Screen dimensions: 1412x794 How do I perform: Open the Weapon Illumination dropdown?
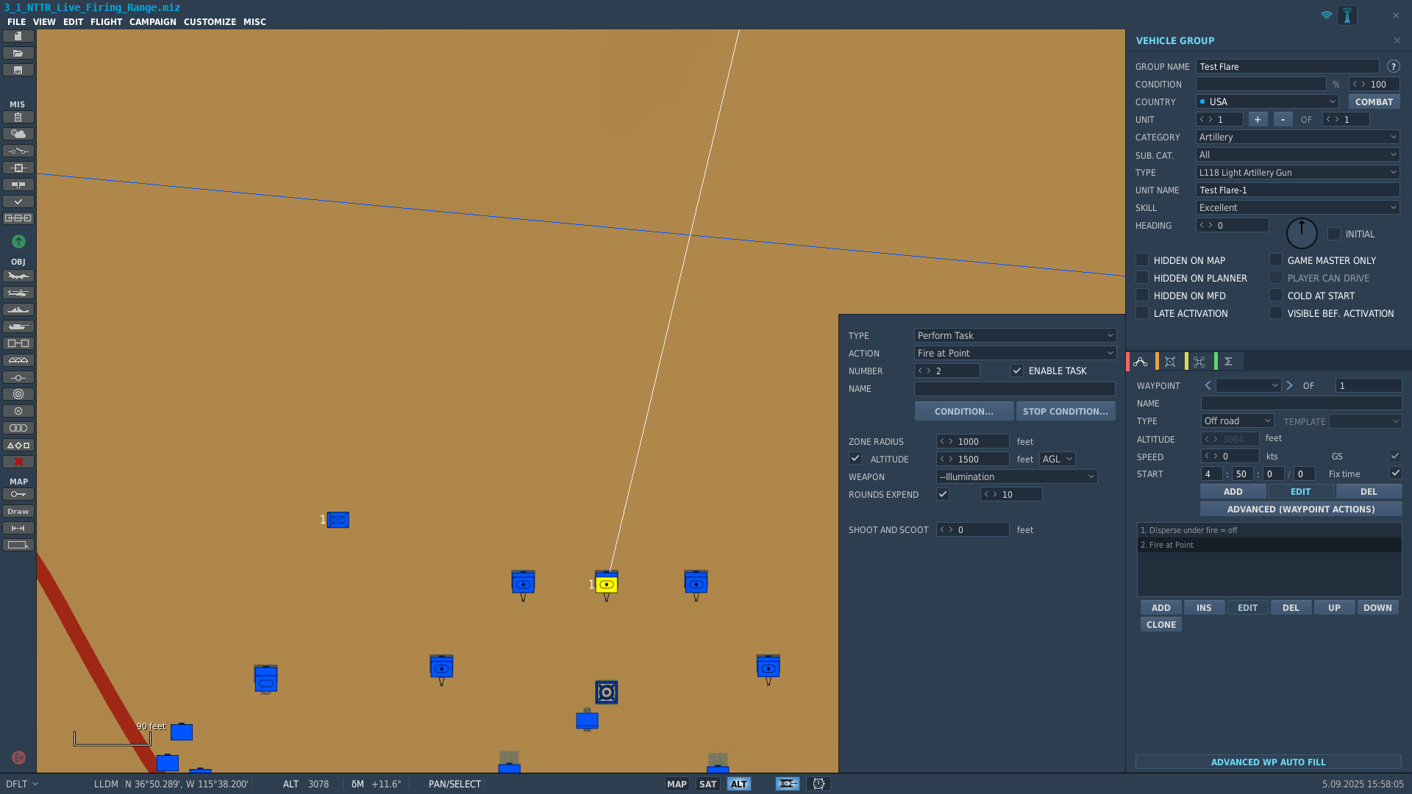tap(1016, 476)
